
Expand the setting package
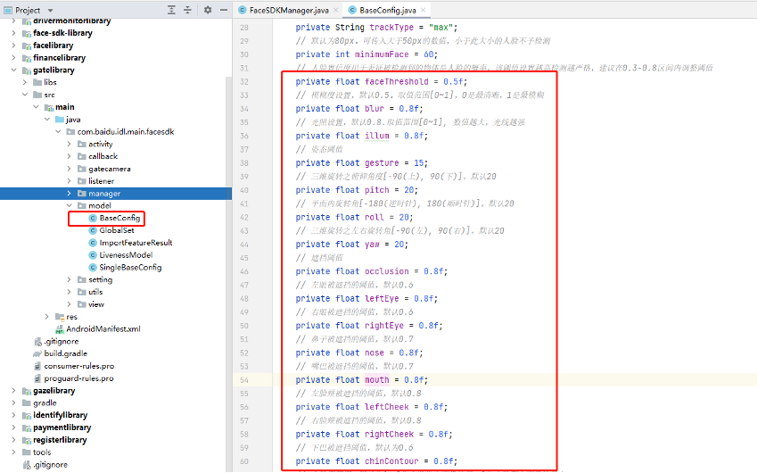coord(70,279)
